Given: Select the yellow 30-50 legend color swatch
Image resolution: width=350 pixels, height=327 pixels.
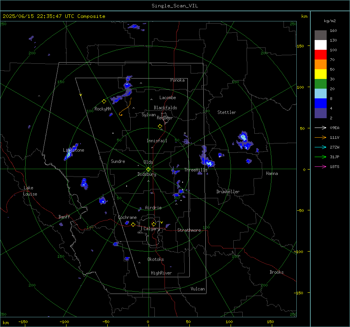Looking at the screenshot, I should (x=320, y=74).
